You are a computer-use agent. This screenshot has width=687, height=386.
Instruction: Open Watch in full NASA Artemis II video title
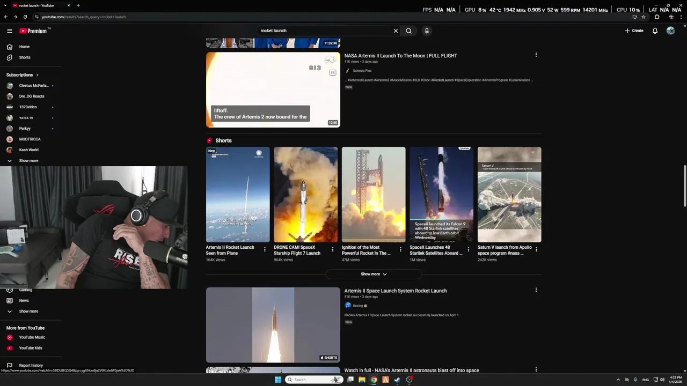click(412, 370)
